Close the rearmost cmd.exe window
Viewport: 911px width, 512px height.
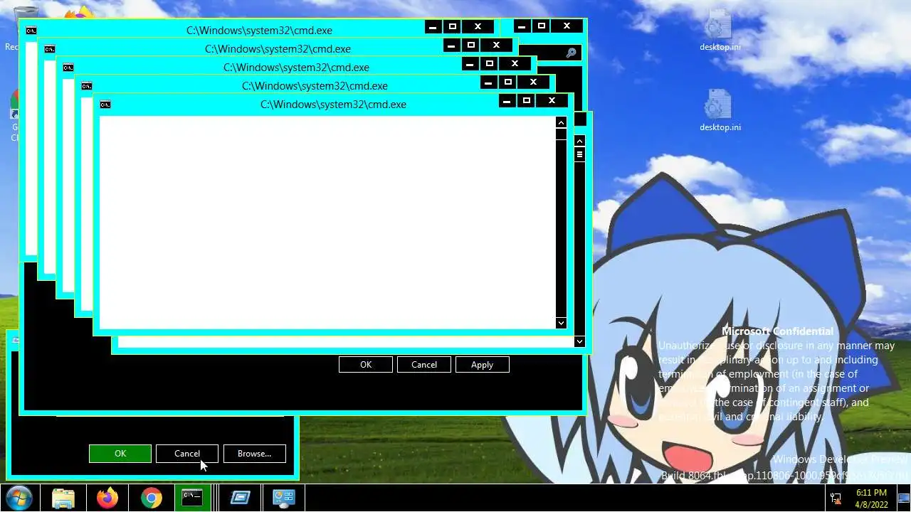point(478,27)
